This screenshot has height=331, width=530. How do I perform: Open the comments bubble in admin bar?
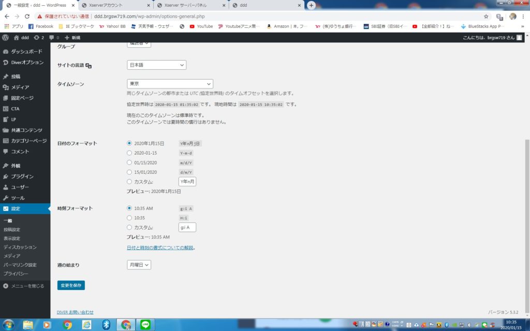[53, 38]
